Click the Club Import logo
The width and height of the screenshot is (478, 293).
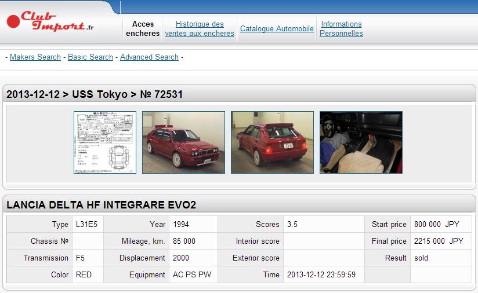(50, 21)
